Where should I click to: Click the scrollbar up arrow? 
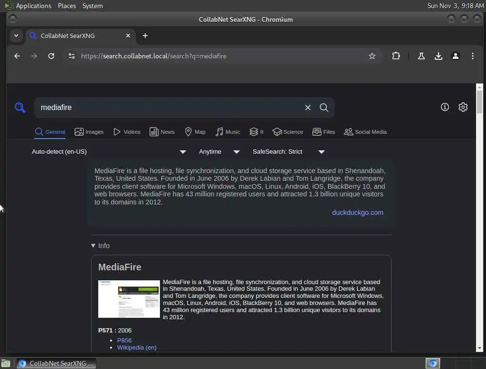coord(479,87)
